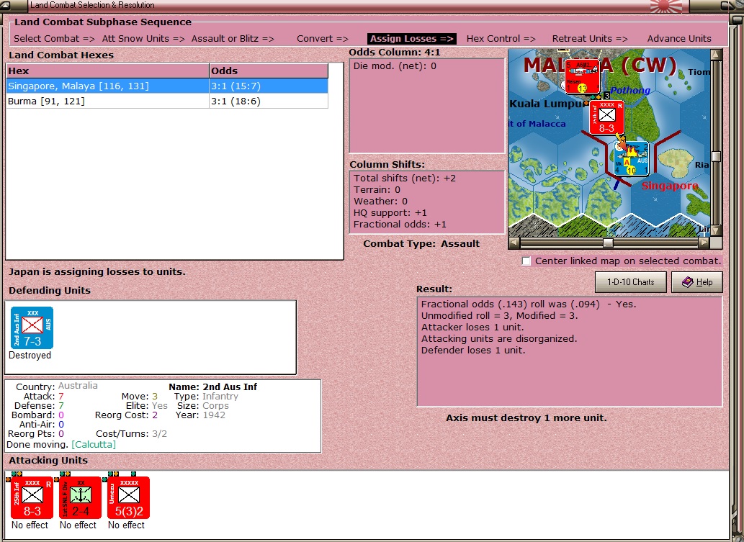Click the Hex column header

coord(108,71)
